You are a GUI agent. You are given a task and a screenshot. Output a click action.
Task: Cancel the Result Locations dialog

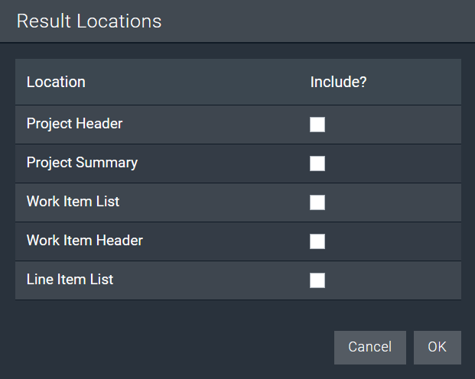pyautogui.click(x=370, y=347)
